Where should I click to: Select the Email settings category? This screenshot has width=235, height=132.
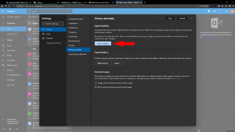48,34
